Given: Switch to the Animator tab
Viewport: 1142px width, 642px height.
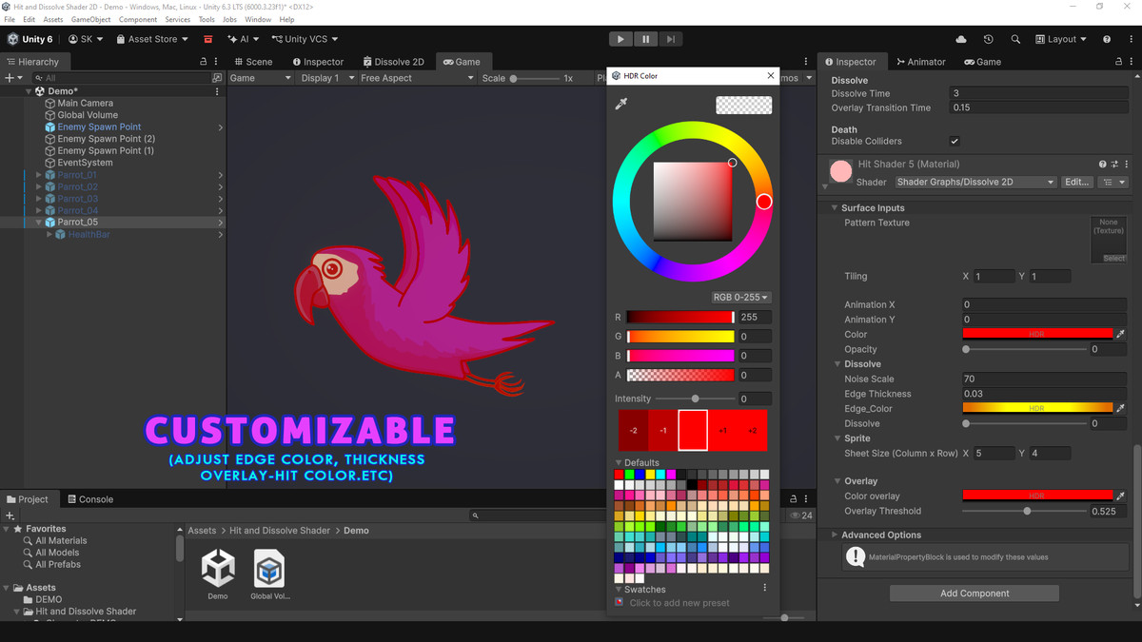Looking at the screenshot, I should tap(919, 62).
